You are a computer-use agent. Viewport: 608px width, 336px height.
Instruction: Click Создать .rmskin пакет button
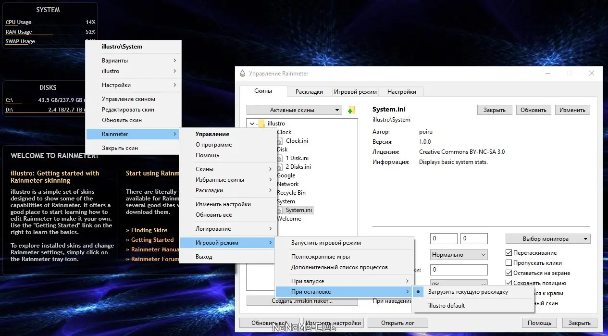(302, 301)
